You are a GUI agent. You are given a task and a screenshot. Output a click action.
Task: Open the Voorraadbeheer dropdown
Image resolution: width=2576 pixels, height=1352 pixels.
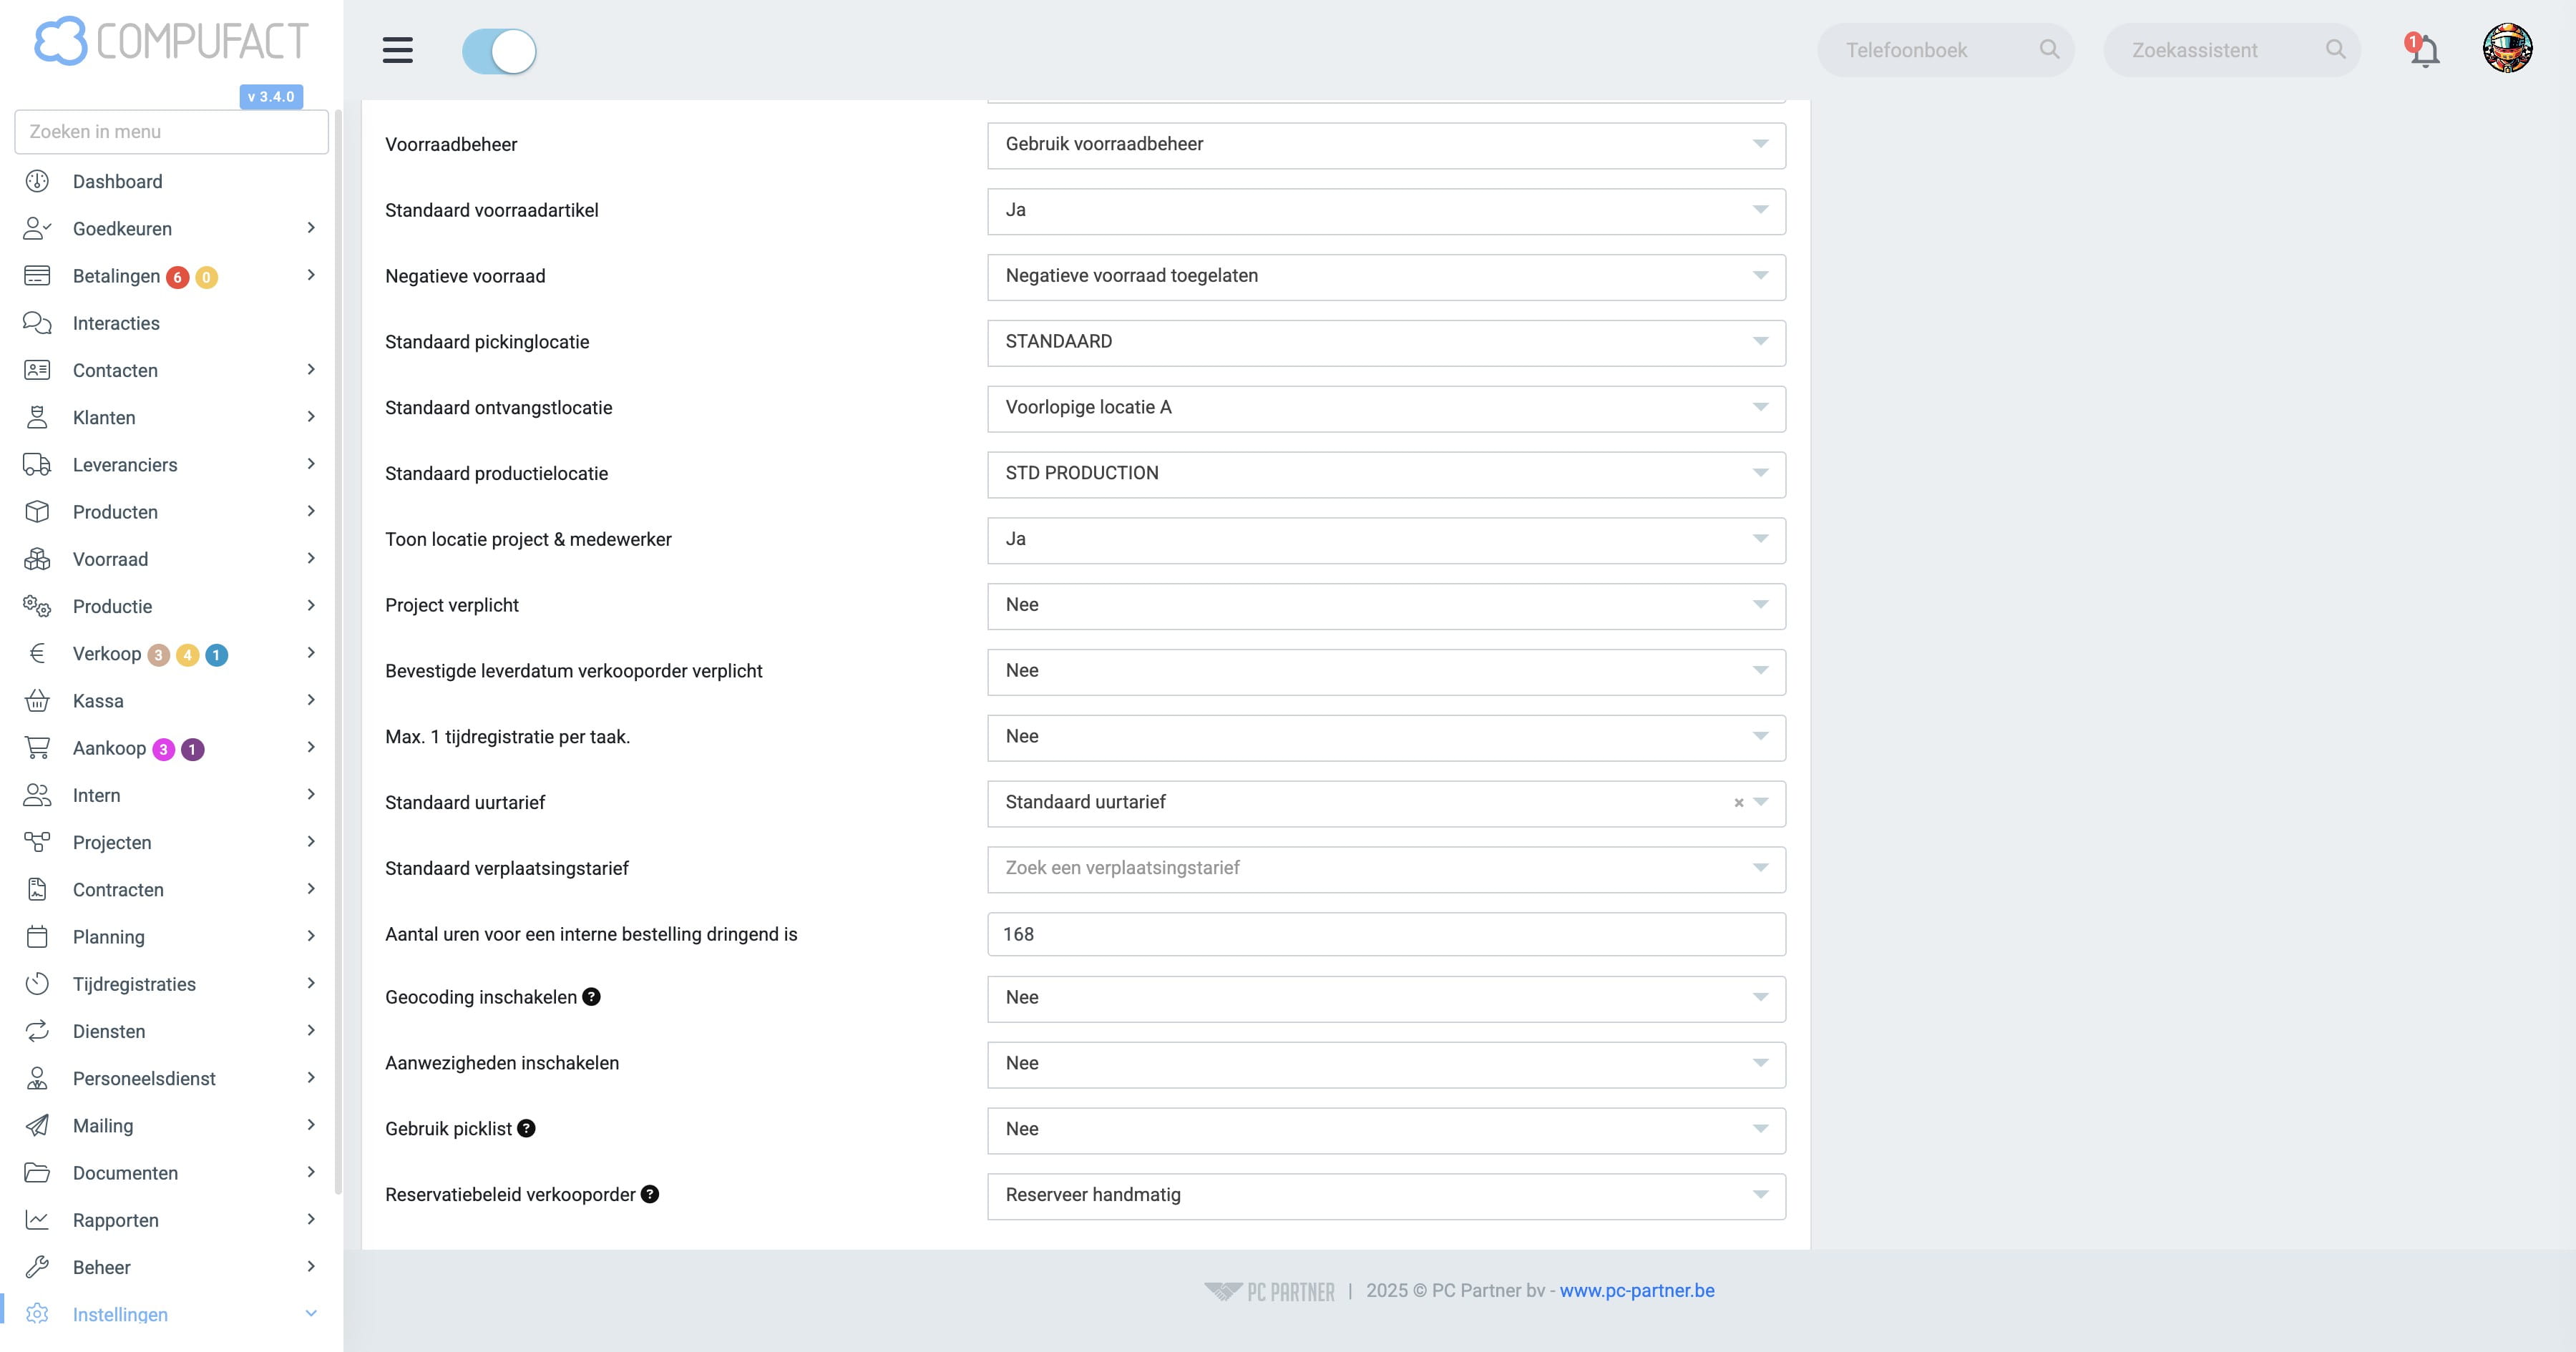point(1386,145)
